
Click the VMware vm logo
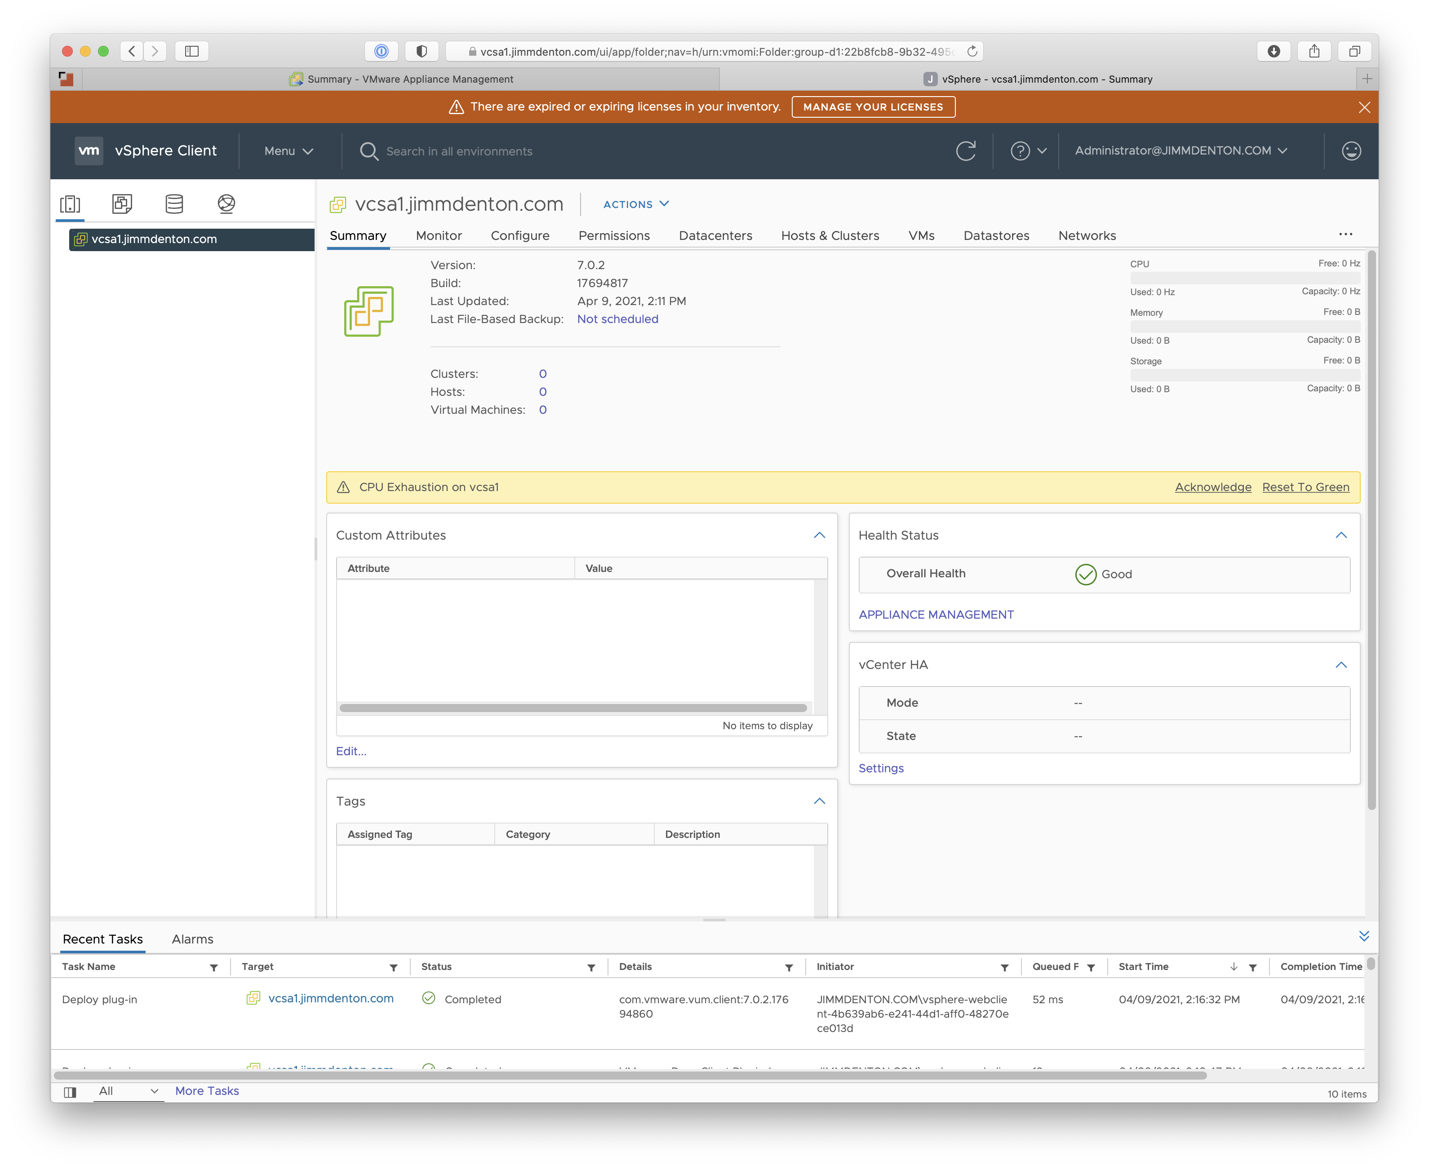[89, 151]
